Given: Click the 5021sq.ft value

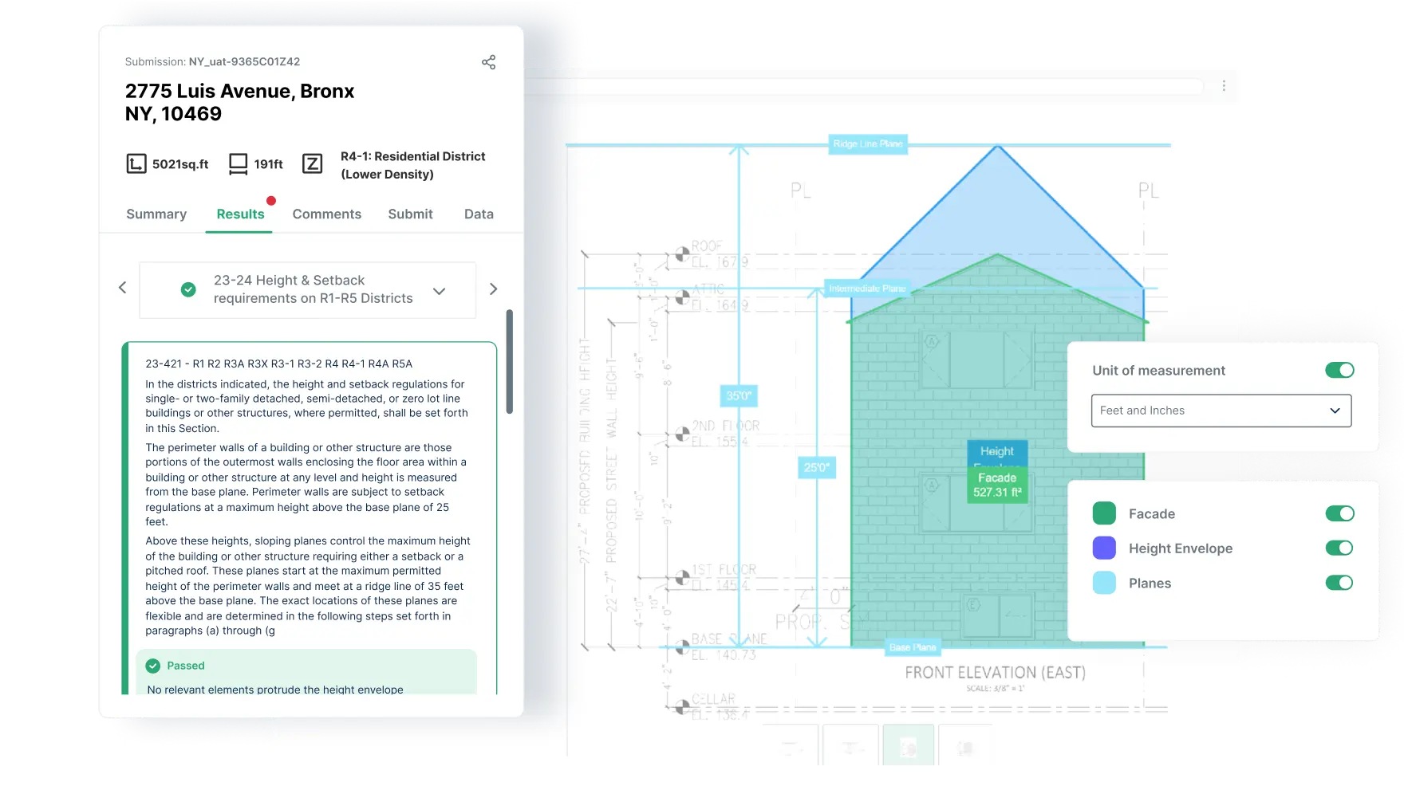Looking at the screenshot, I should [180, 164].
